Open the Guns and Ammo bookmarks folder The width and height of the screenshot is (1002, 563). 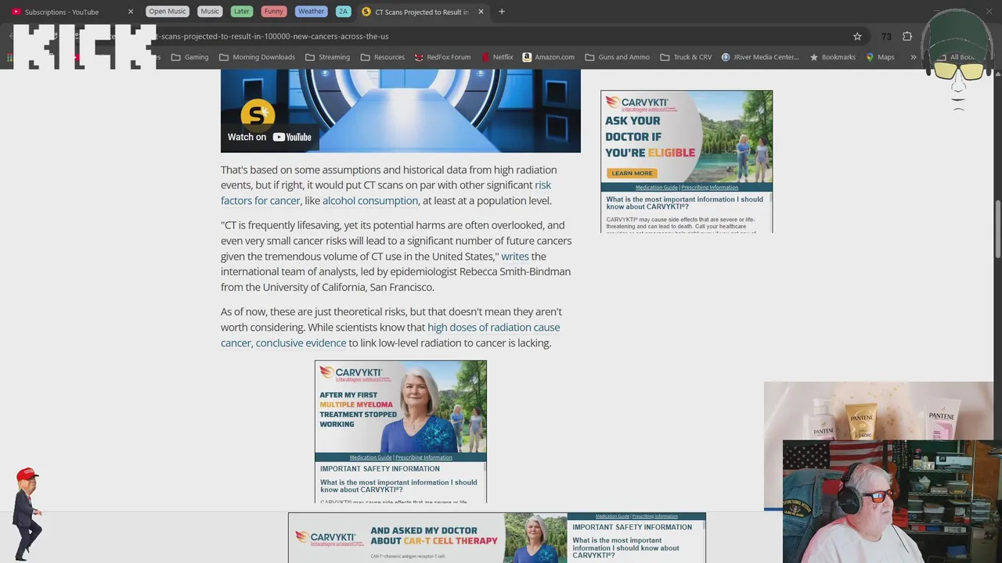(617, 57)
